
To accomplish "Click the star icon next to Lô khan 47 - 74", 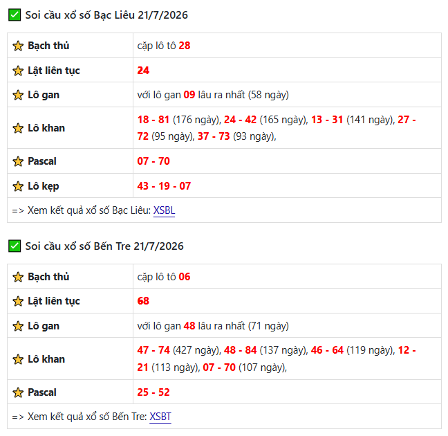I will pos(18,359).
